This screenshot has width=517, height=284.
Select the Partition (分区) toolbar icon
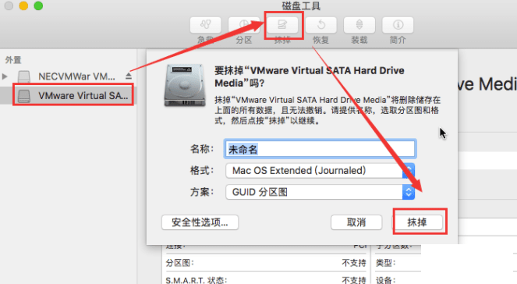(x=244, y=25)
